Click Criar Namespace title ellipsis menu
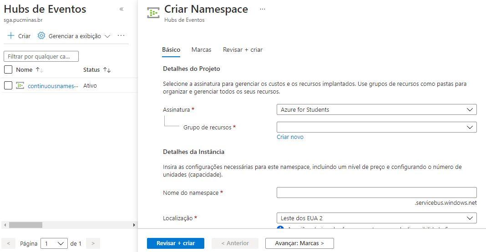486x252 pixels. [x=262, y=9]
